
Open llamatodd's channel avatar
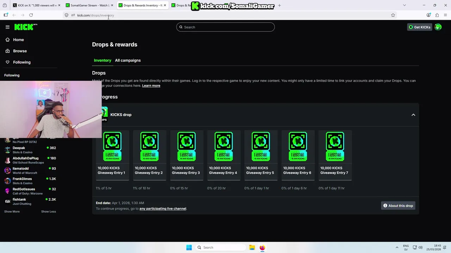click(x=7, y=170)
